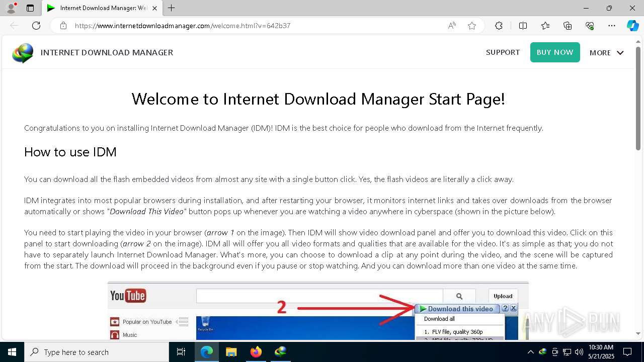Open the Windows Start menu

(x=12, y=352)
